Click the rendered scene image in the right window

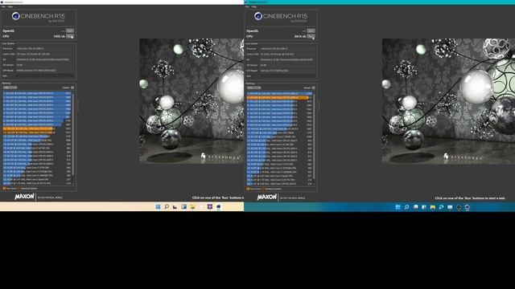pyautogui.click(x=448, y=101)
